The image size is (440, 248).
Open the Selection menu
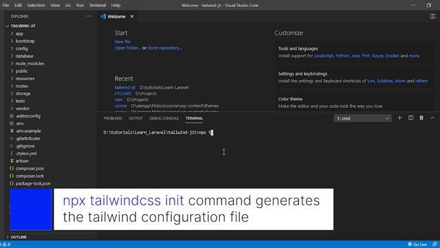(x=36, y=6)
